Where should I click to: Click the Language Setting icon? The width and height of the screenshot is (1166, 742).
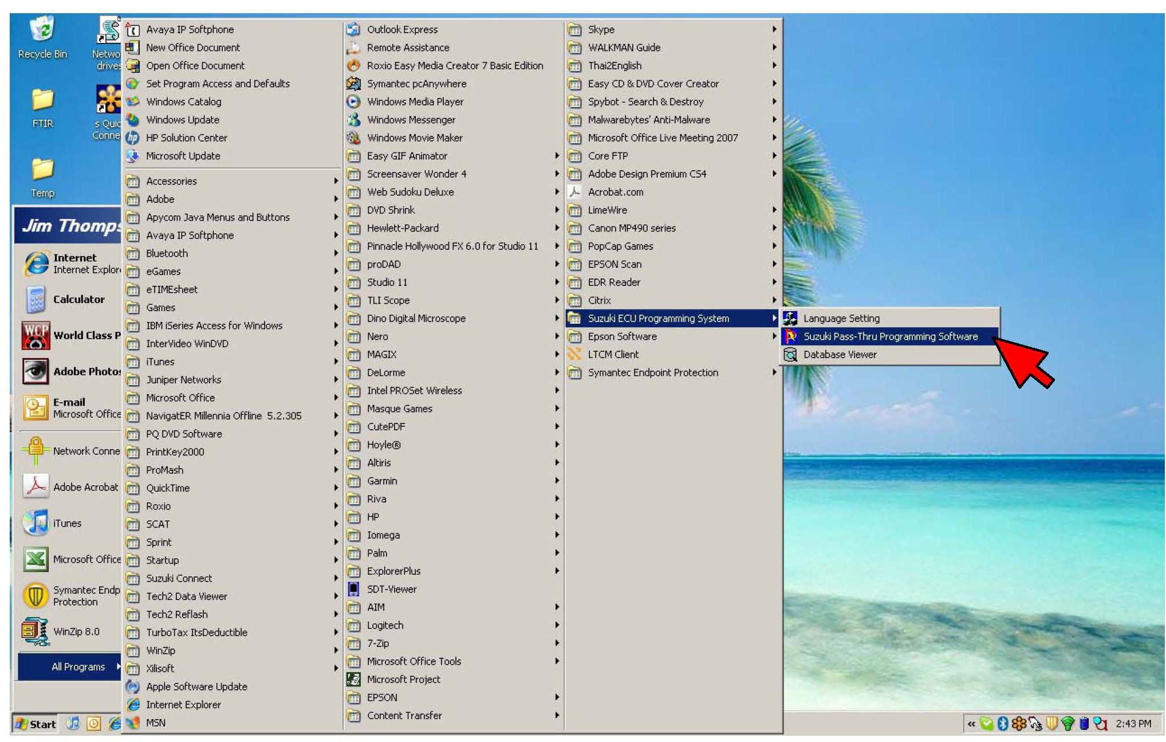[x=790, y=318]
